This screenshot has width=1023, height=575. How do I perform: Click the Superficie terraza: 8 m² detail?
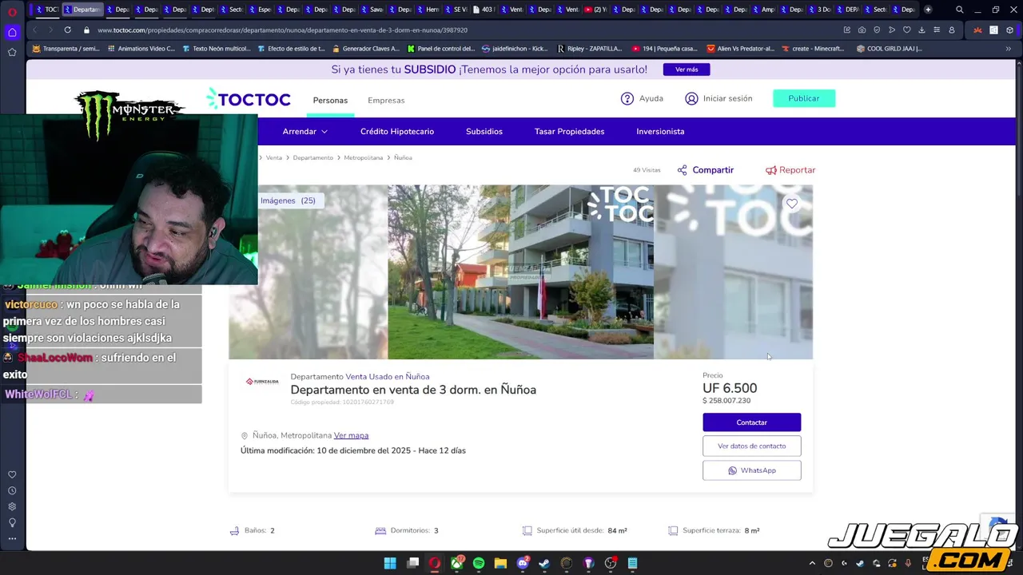pos(714,531)
